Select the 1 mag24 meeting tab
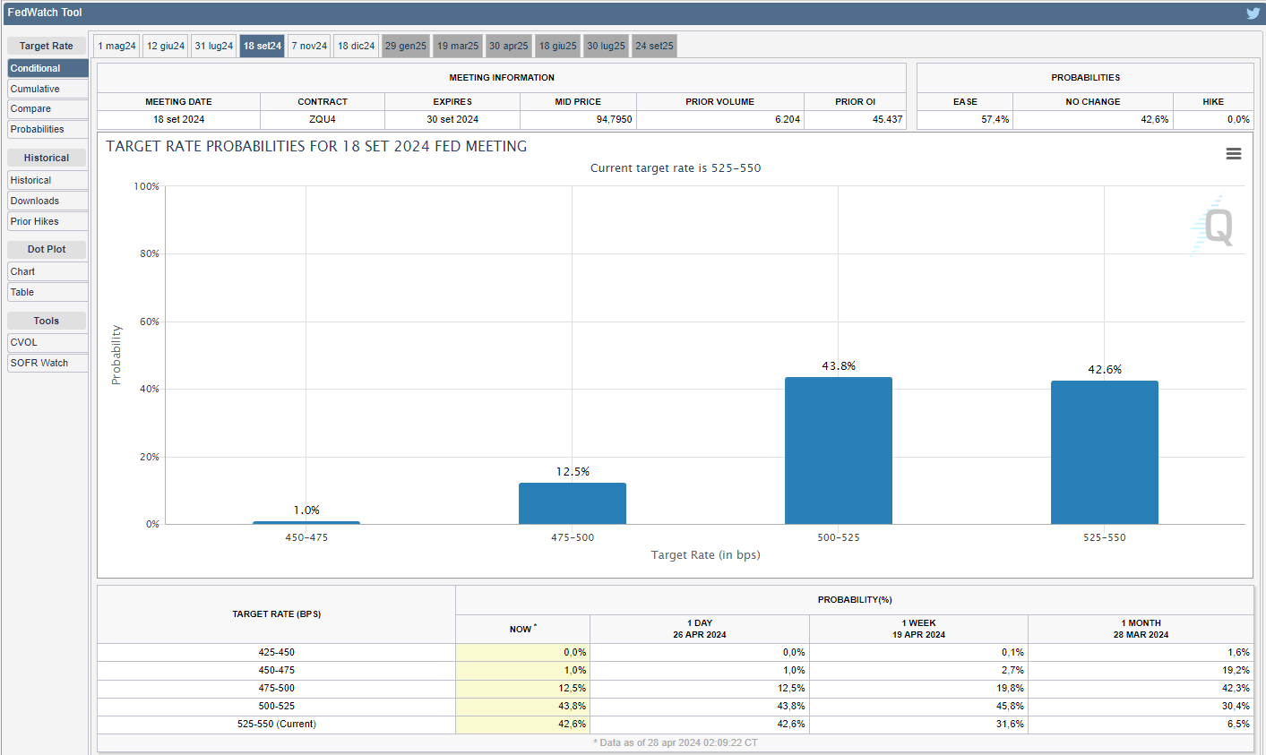Image resolution: width=1266 pixels, height=755 pixels. [117, 46]
